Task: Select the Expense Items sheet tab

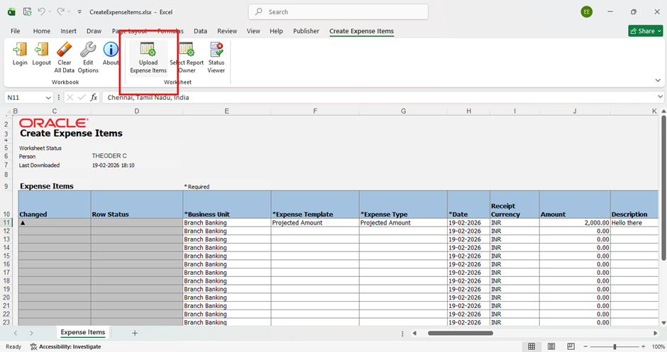Action: [83, 332]
